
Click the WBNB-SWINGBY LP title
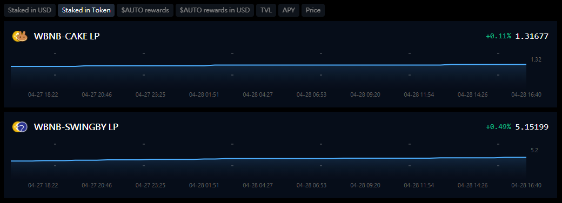(76, 127)
